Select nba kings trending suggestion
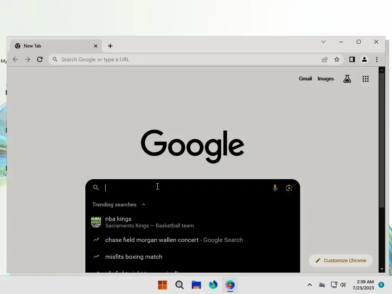Viewport: 392px width, 294px height. pyautogui.click(x=193, y=222)
